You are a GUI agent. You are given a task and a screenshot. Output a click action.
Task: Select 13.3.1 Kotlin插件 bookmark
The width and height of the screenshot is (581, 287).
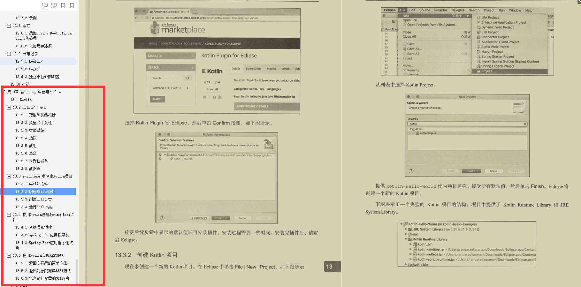32,184
